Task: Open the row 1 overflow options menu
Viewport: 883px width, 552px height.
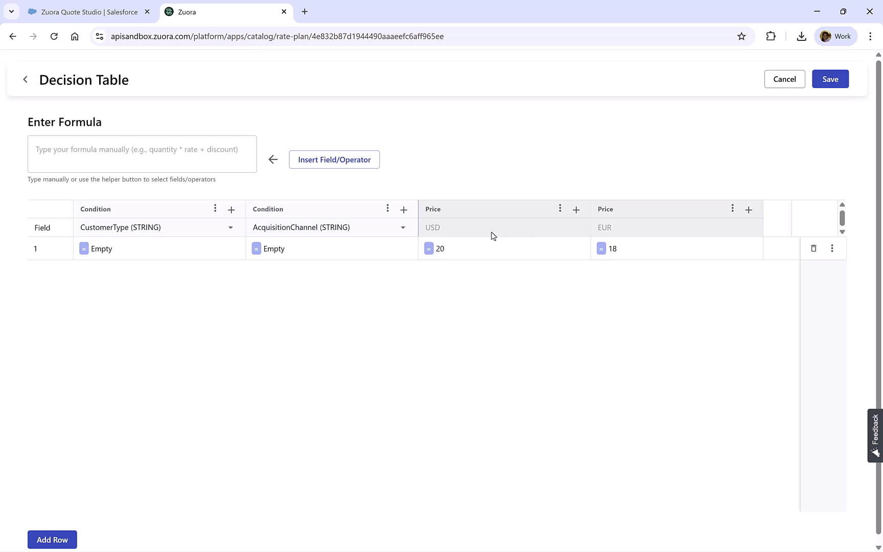Action: coord(832,248)
